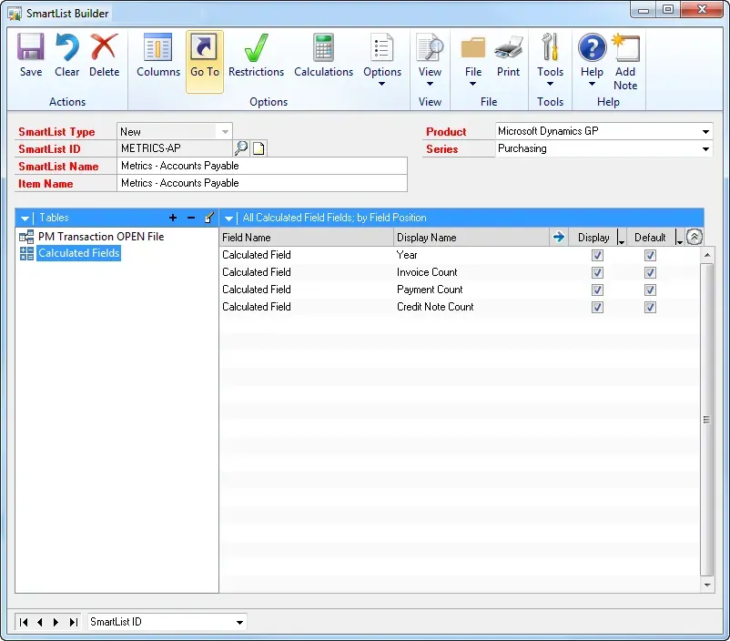Open the Options ribbon menu
This screenshot has width=730, height=641.
coord(382,62)
